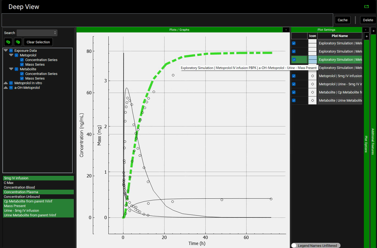Uncheck Concentration Series under Metabolite
This screenshot has height=248, width=377.
pos(22,74)
